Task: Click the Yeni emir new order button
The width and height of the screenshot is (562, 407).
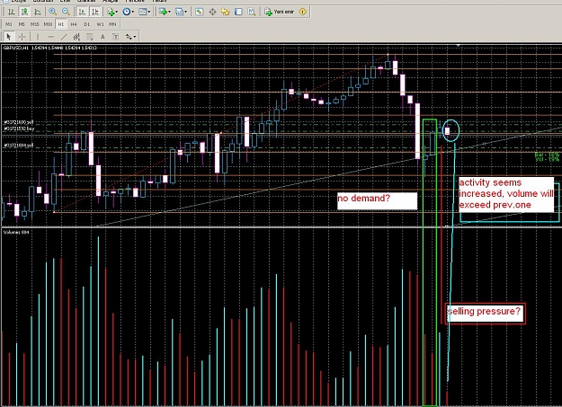Action: point(280,12)
